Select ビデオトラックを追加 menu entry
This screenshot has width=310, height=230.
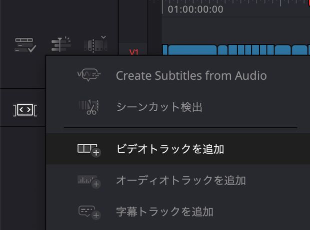coord(178,149)
